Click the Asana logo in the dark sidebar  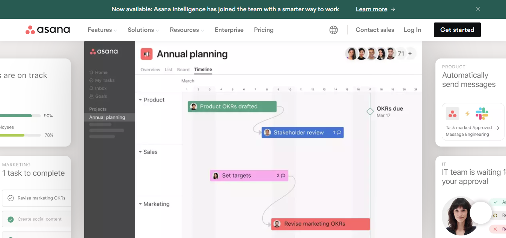click(x=104, y=51)
